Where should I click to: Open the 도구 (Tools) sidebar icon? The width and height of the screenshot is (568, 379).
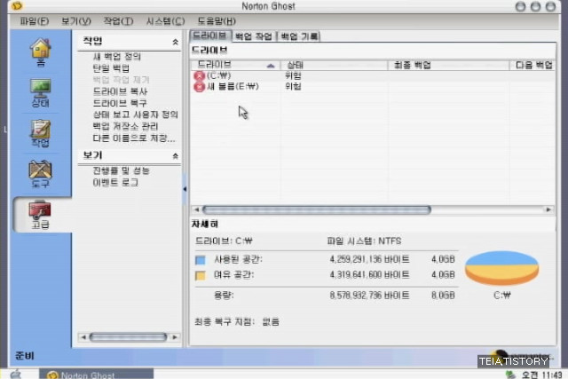(41, 174)
